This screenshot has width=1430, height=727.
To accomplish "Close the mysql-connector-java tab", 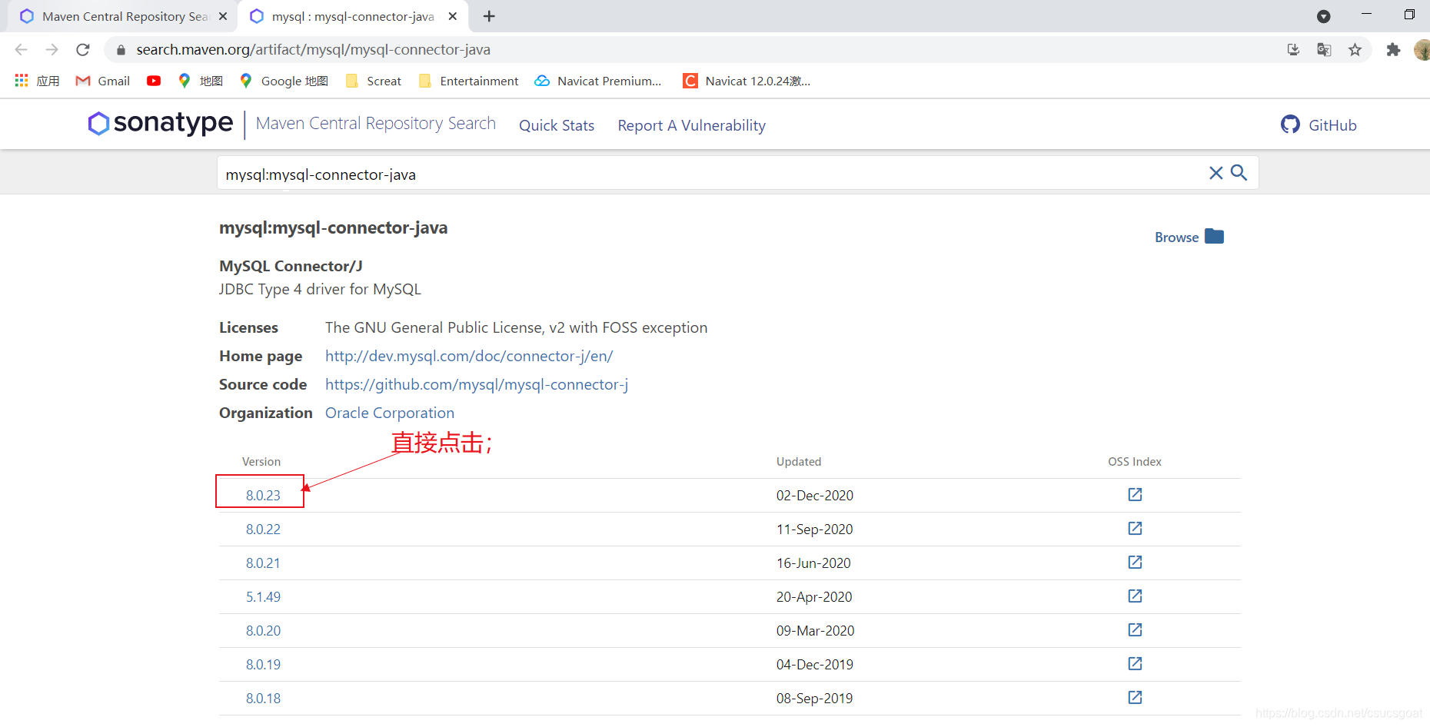I will [x=453, y=16].
